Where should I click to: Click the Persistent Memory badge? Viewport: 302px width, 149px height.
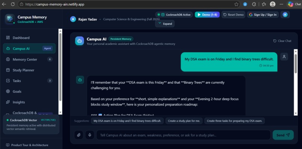click(x=121, y=39)
